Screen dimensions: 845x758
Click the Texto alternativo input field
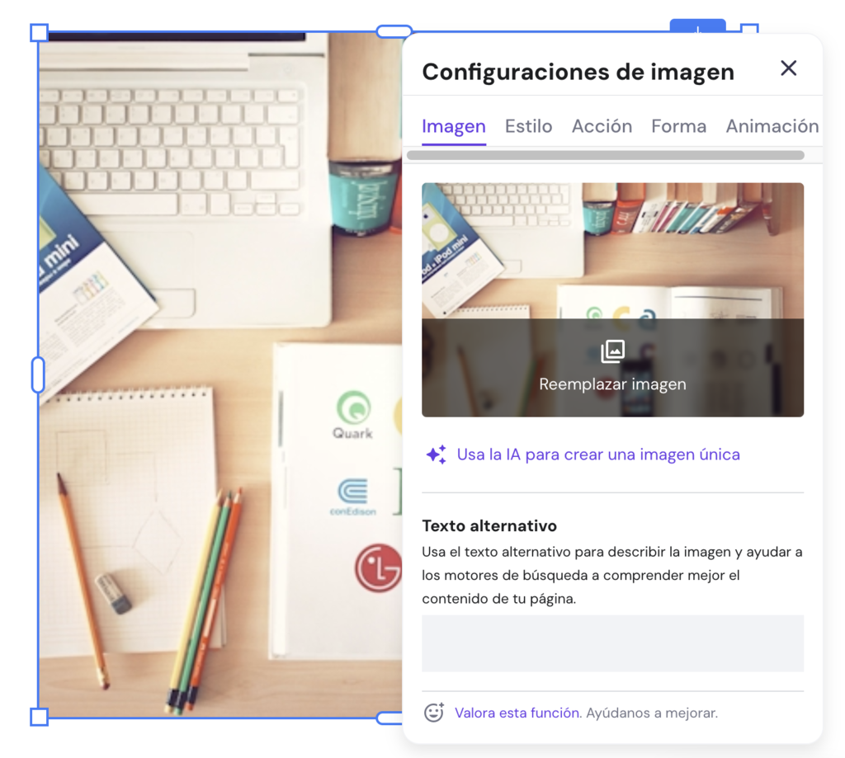tap(612, 643)
